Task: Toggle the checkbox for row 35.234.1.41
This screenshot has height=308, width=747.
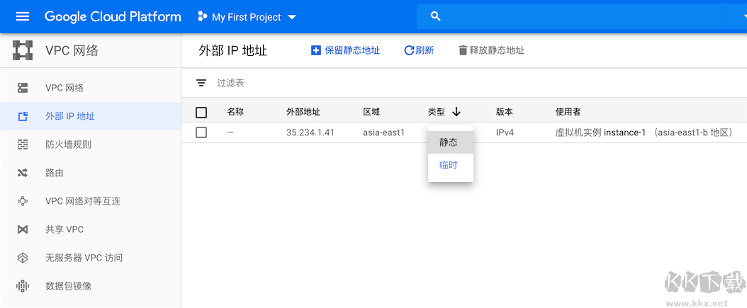Action: coord(201,133)
